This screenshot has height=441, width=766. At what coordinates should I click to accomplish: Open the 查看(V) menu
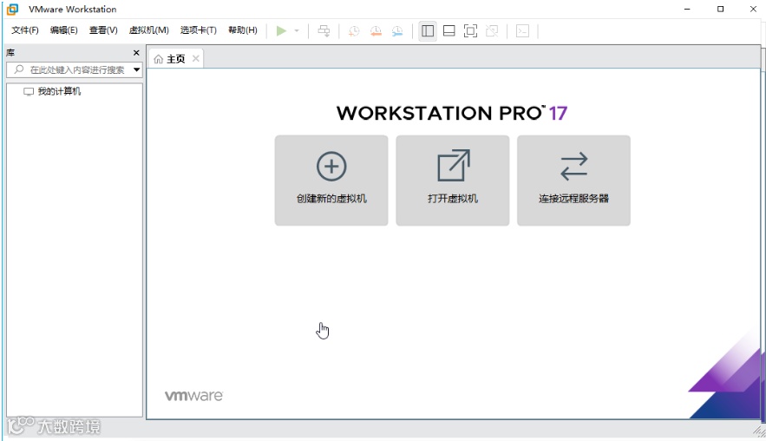coord(103,30)
